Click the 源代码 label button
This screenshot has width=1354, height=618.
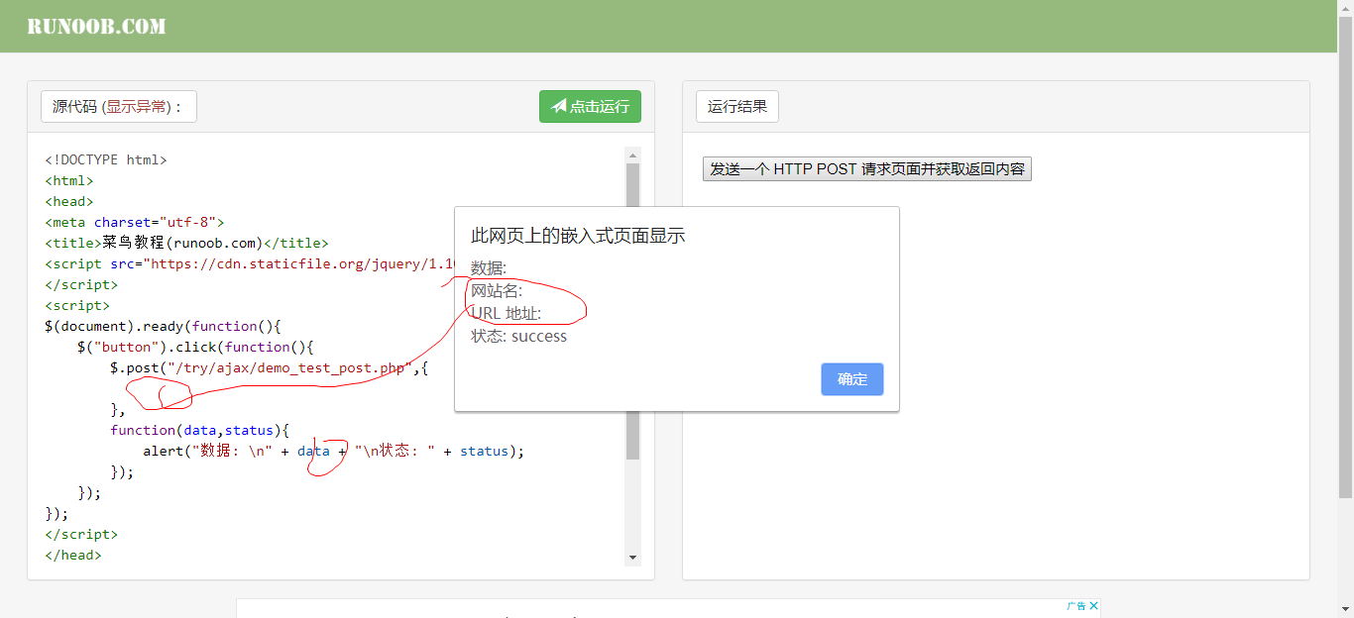click(119, 106)
